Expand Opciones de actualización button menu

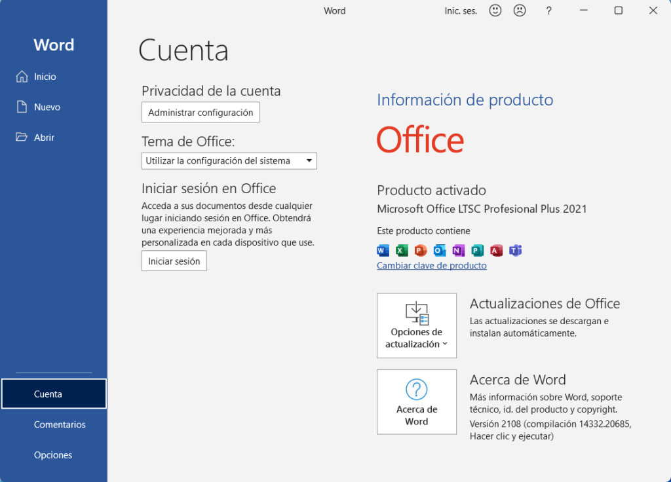click(417, 325)
